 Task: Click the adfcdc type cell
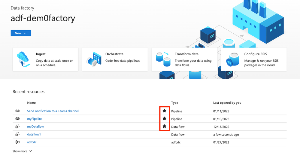(x=176, y=142)
